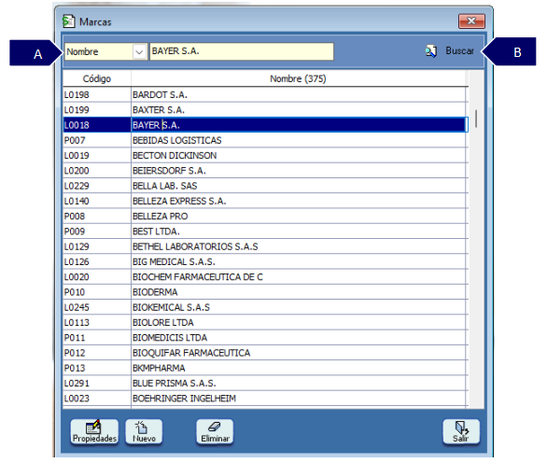Click code cell L0023

pyautogui.click(x=97, y=398)
